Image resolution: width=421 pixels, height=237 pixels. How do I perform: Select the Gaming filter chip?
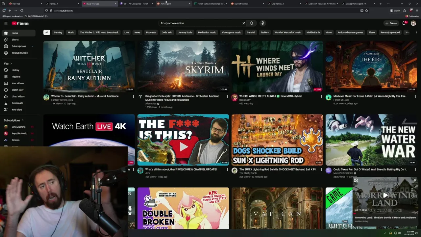(58, 33)
